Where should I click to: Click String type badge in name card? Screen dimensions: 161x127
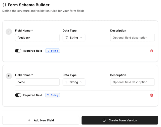coord(53,95)
